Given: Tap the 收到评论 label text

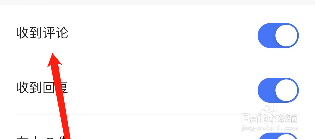Looking at the screenshot, I should pos(42,33).
